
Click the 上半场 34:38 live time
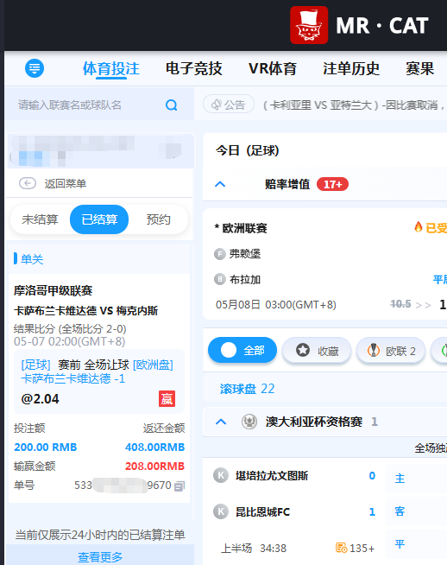click(x=254, y=548)
